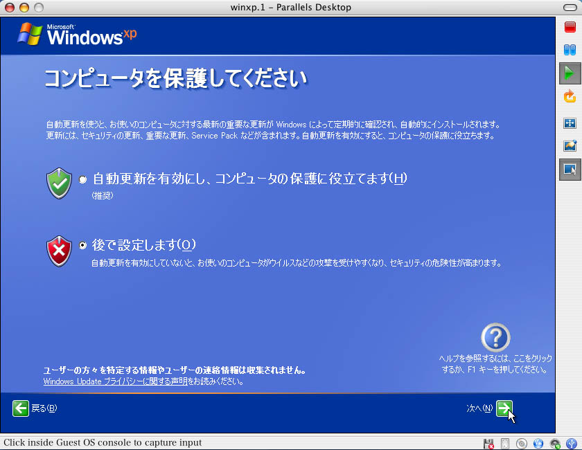Click the green shield checkmark icon
This screenshot has width=582, height=450.
point(59,183)
